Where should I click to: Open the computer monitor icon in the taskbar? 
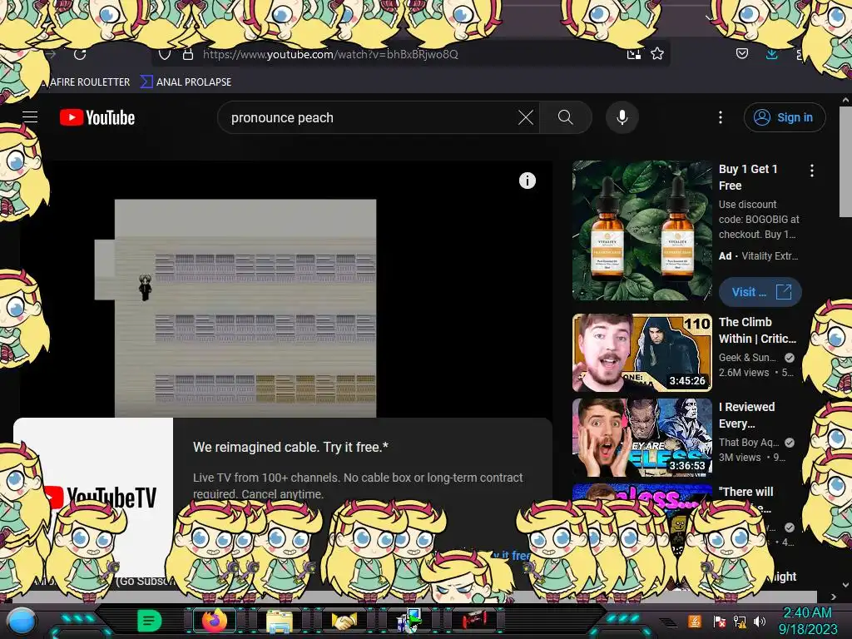click(x=409, y=621)
